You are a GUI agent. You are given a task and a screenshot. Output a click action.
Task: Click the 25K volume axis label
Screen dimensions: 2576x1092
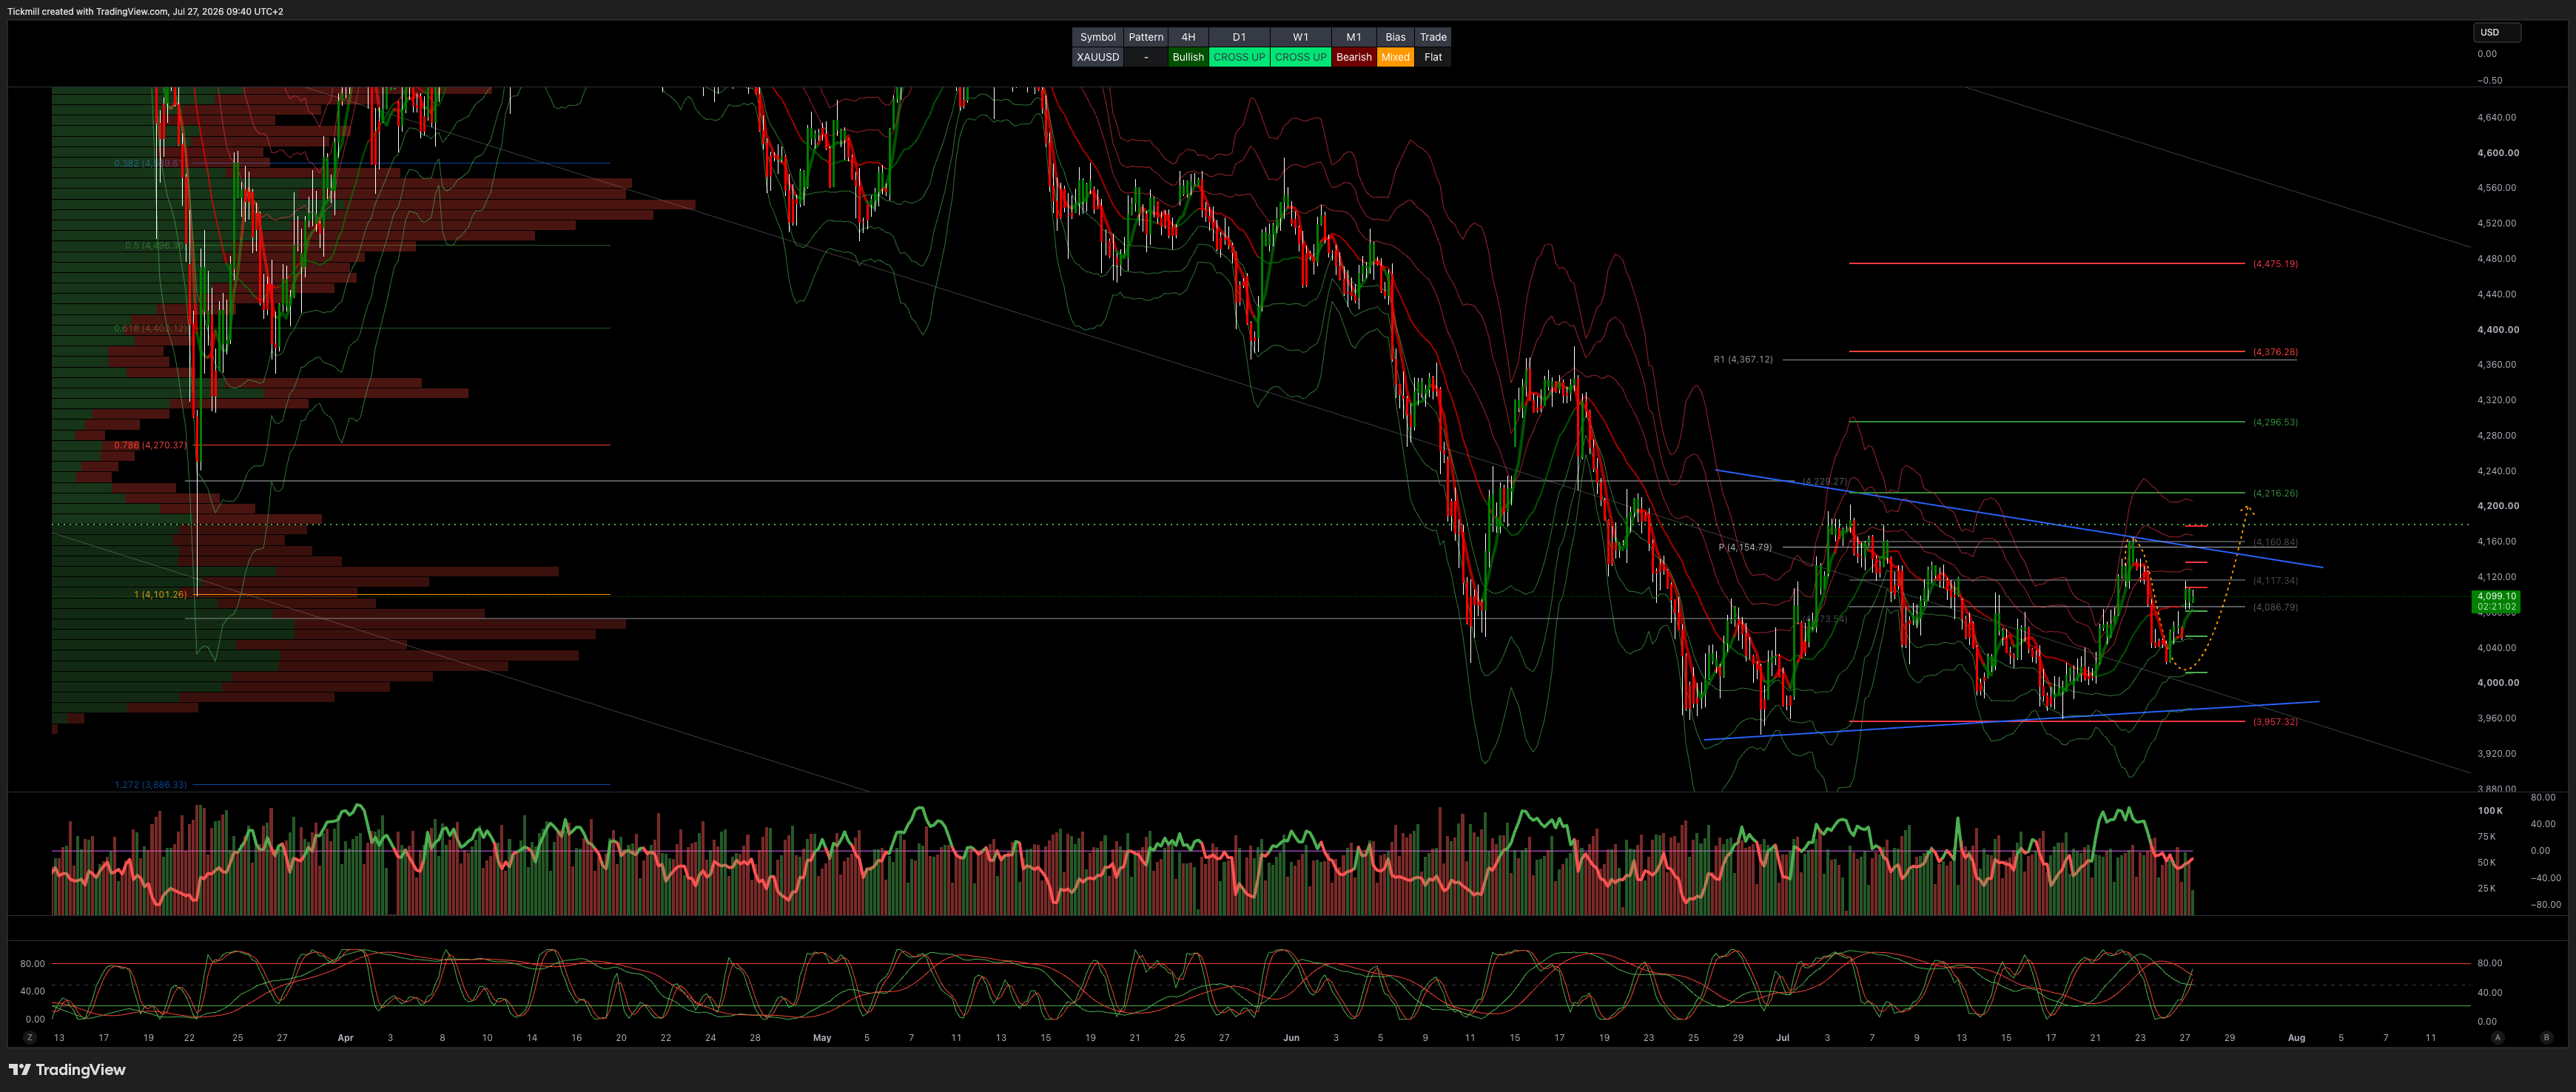pos(2486,888)
